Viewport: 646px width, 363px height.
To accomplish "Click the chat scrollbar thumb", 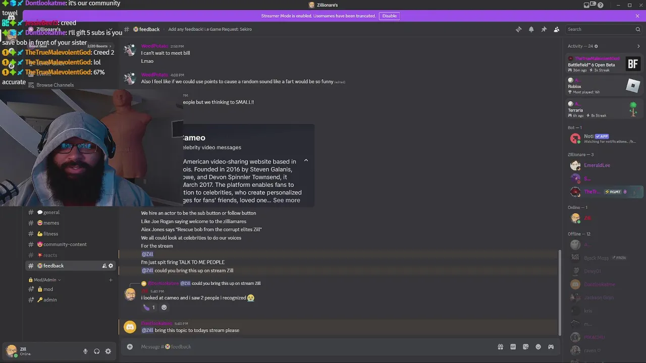I will (x=559, y=292).
